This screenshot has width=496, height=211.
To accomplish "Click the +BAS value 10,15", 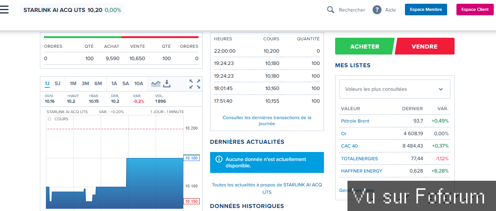I will point(94,101).
